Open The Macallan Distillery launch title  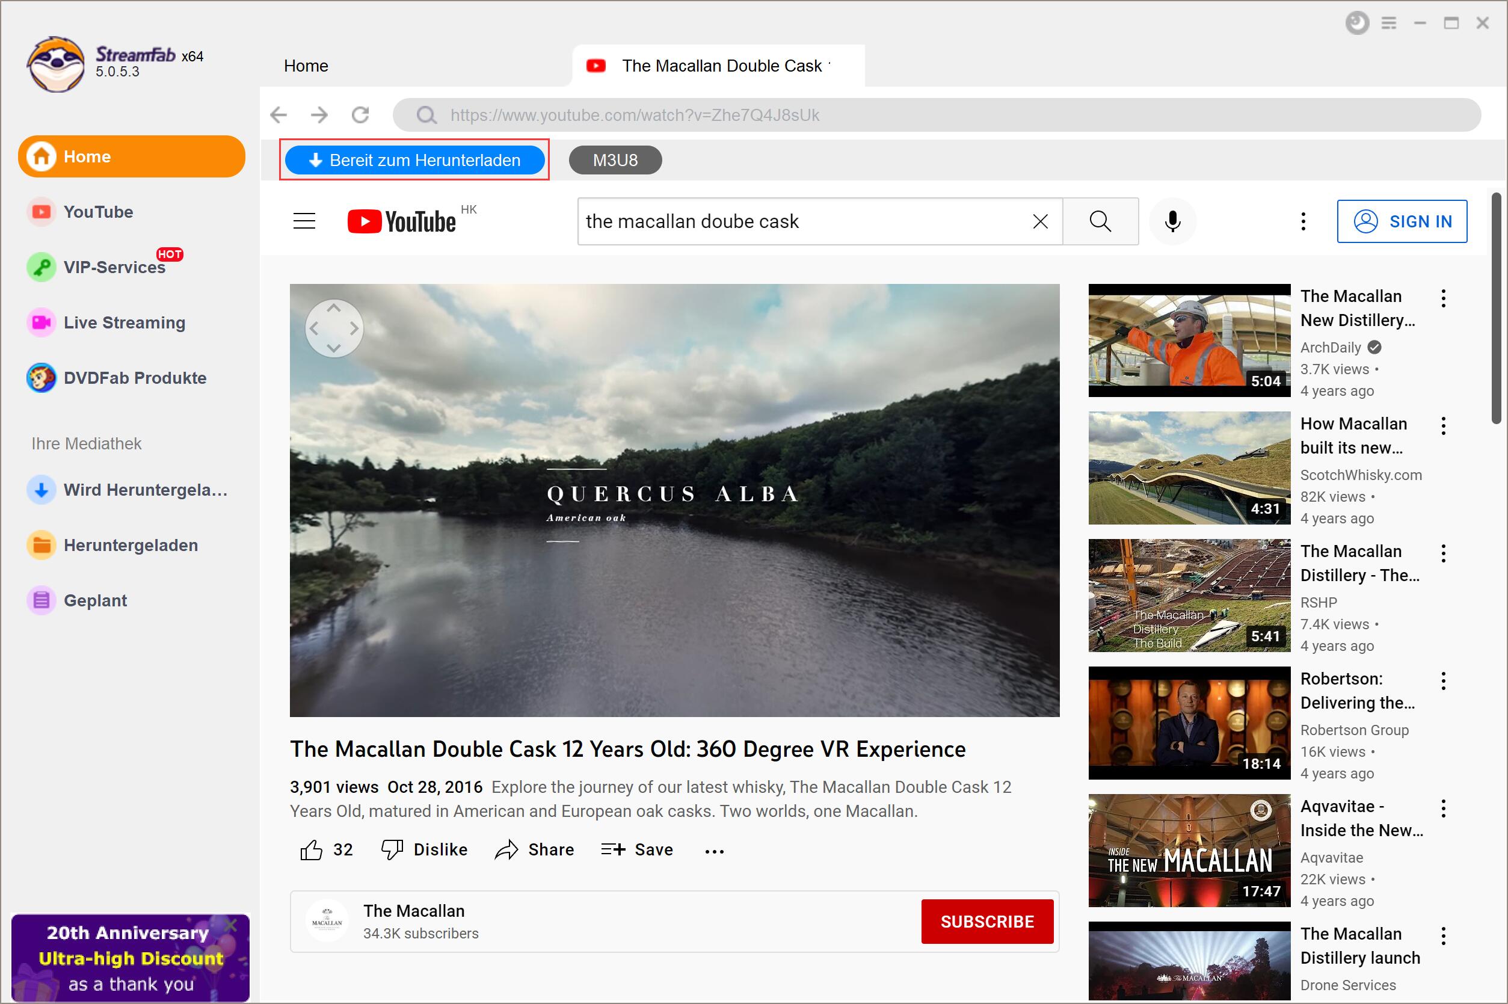(1360, 946)
